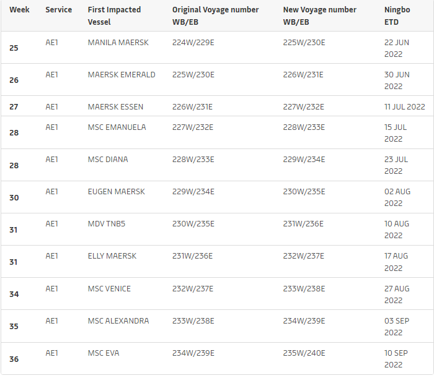Viewport: 434px width, 378px height.
Task: Click the Week column header
Action: (x=19, y=10)
